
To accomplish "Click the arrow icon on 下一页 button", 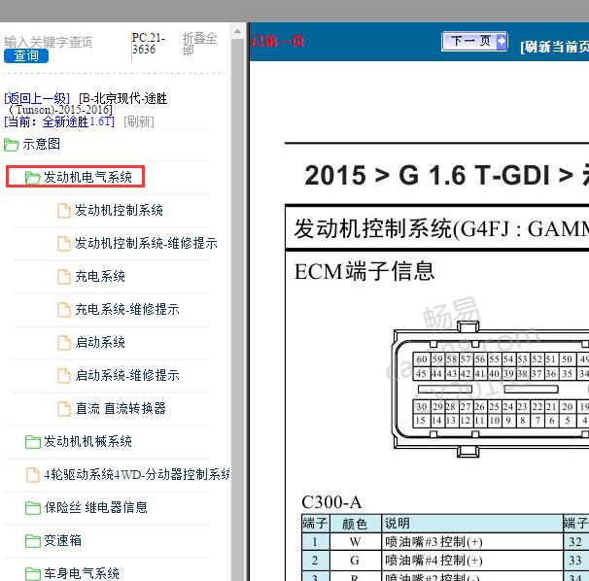I will click(x=502, y=42).
